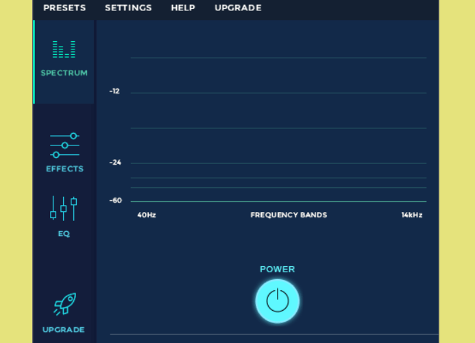Open the Presets menu
The image size is (475, 343).
pyautogui.click(x=64, y=8)
